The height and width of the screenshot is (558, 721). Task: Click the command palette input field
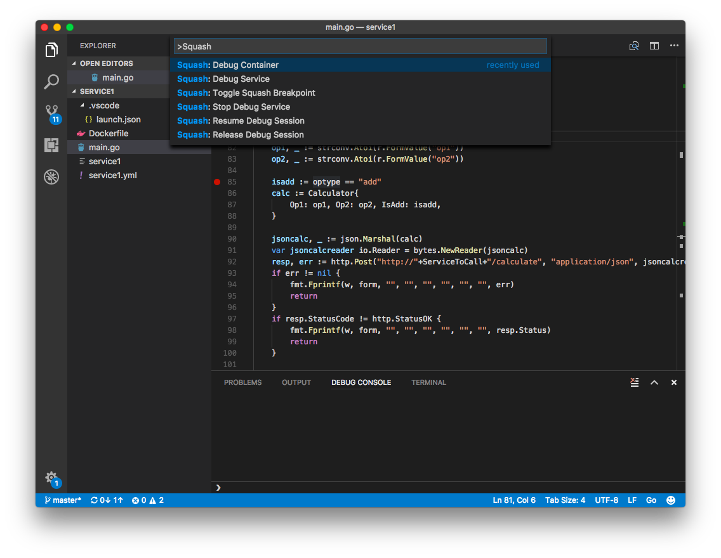[x=360, y=46]
